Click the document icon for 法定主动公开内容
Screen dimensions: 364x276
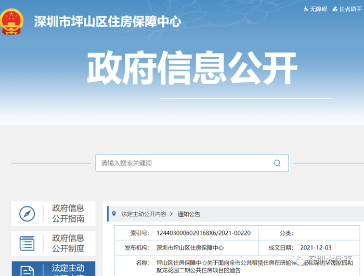pyautogui.click(x=27, y=271)
